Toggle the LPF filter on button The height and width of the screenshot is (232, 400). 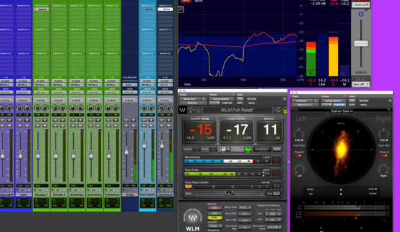[x=267, y=214]
